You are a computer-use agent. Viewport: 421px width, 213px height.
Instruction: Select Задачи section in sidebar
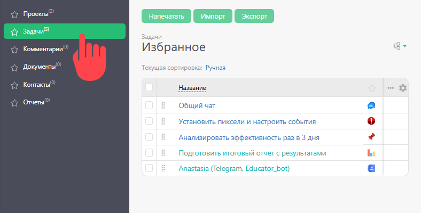click(x=65, y=31)
